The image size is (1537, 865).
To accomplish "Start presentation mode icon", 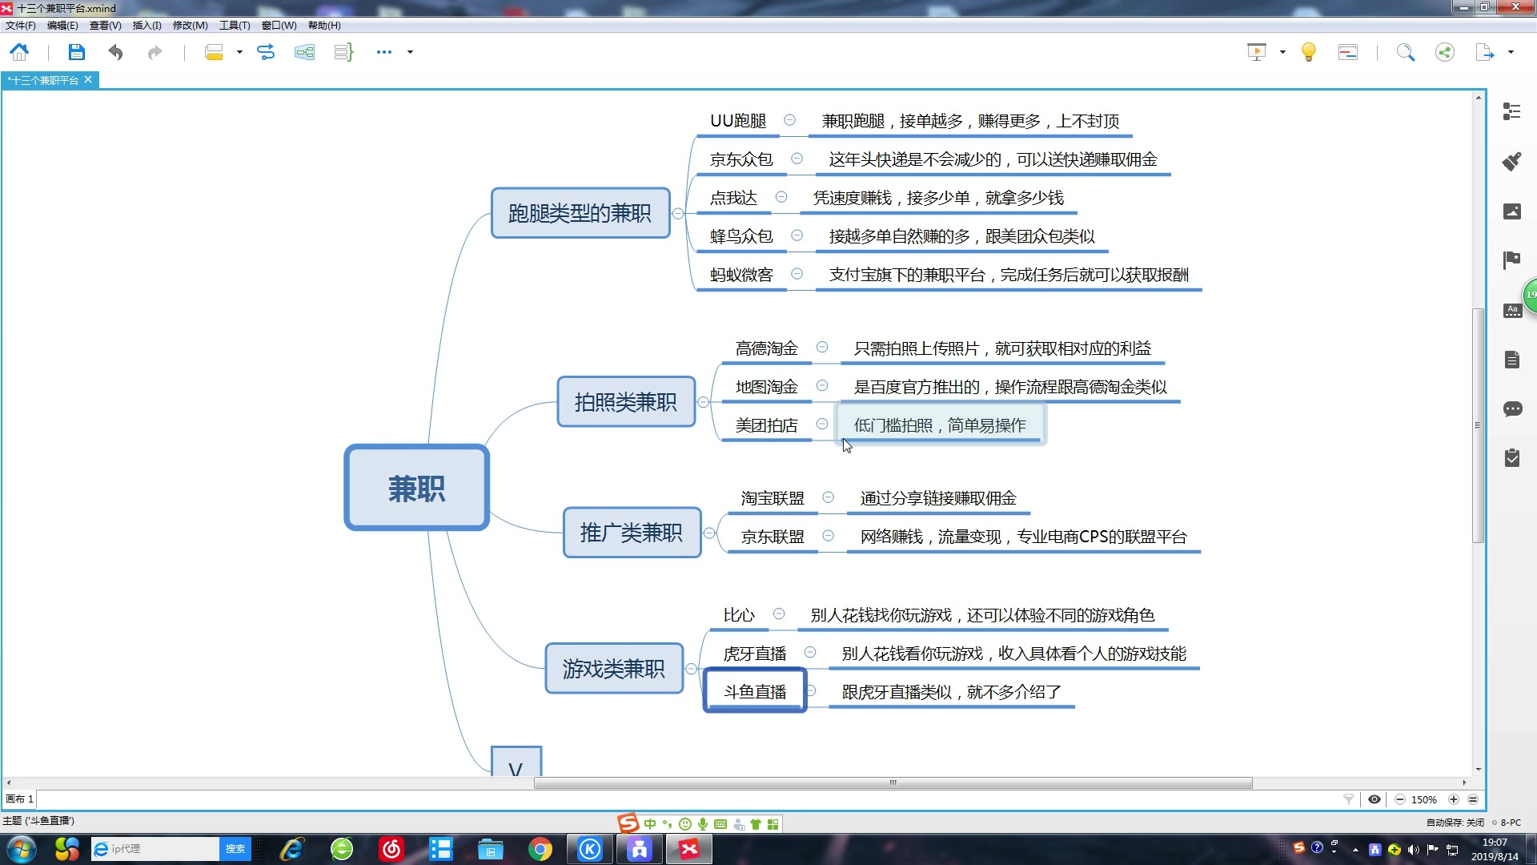I will pyautogui.click(x=1257, y=53).
